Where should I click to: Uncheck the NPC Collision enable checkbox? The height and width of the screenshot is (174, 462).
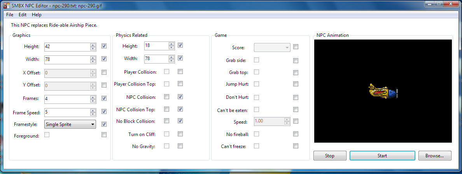pos(180,96)
